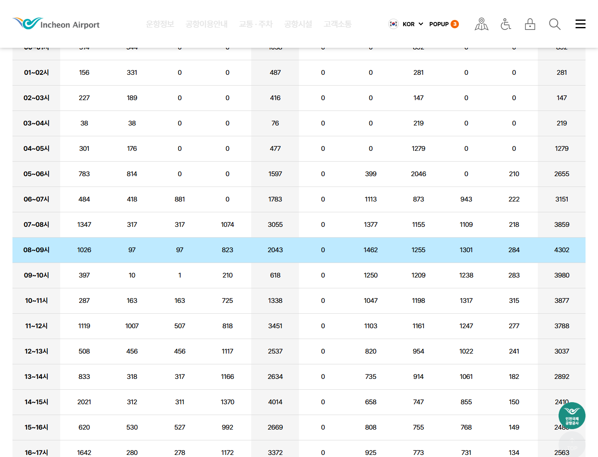Click value 1642 in the 16~17시 row
The image size is (598, 457).
coord(84,453)
